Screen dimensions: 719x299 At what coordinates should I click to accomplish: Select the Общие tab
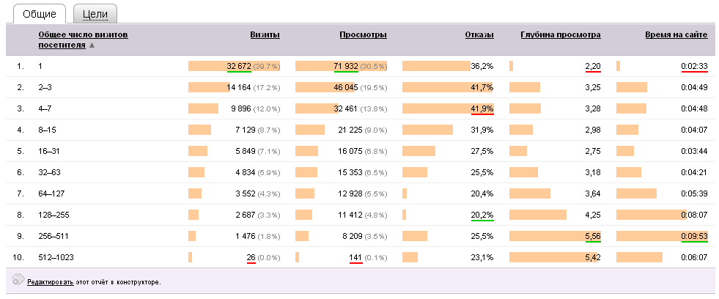pos(37,14)
